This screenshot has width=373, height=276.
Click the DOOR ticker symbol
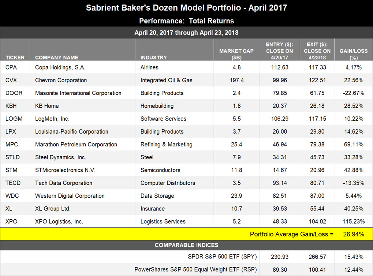(14, 93)
